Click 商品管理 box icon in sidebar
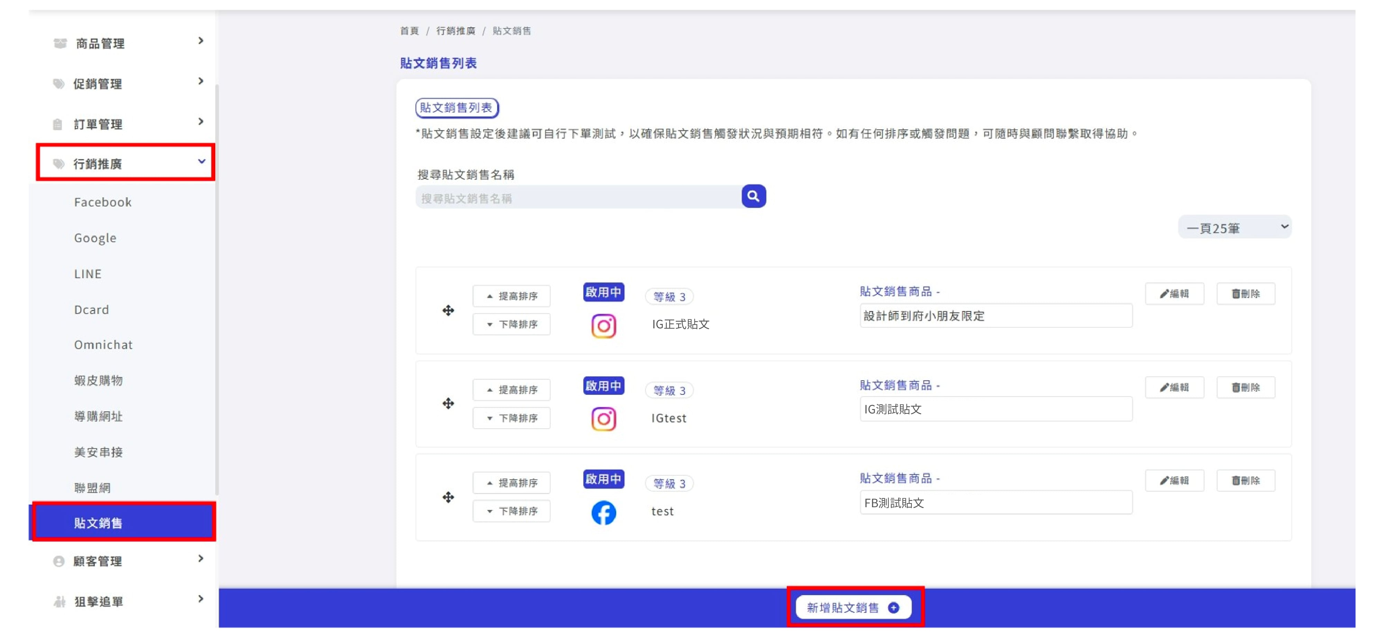The height and width of the screenshot is (638, 1384). pos(60,43)
